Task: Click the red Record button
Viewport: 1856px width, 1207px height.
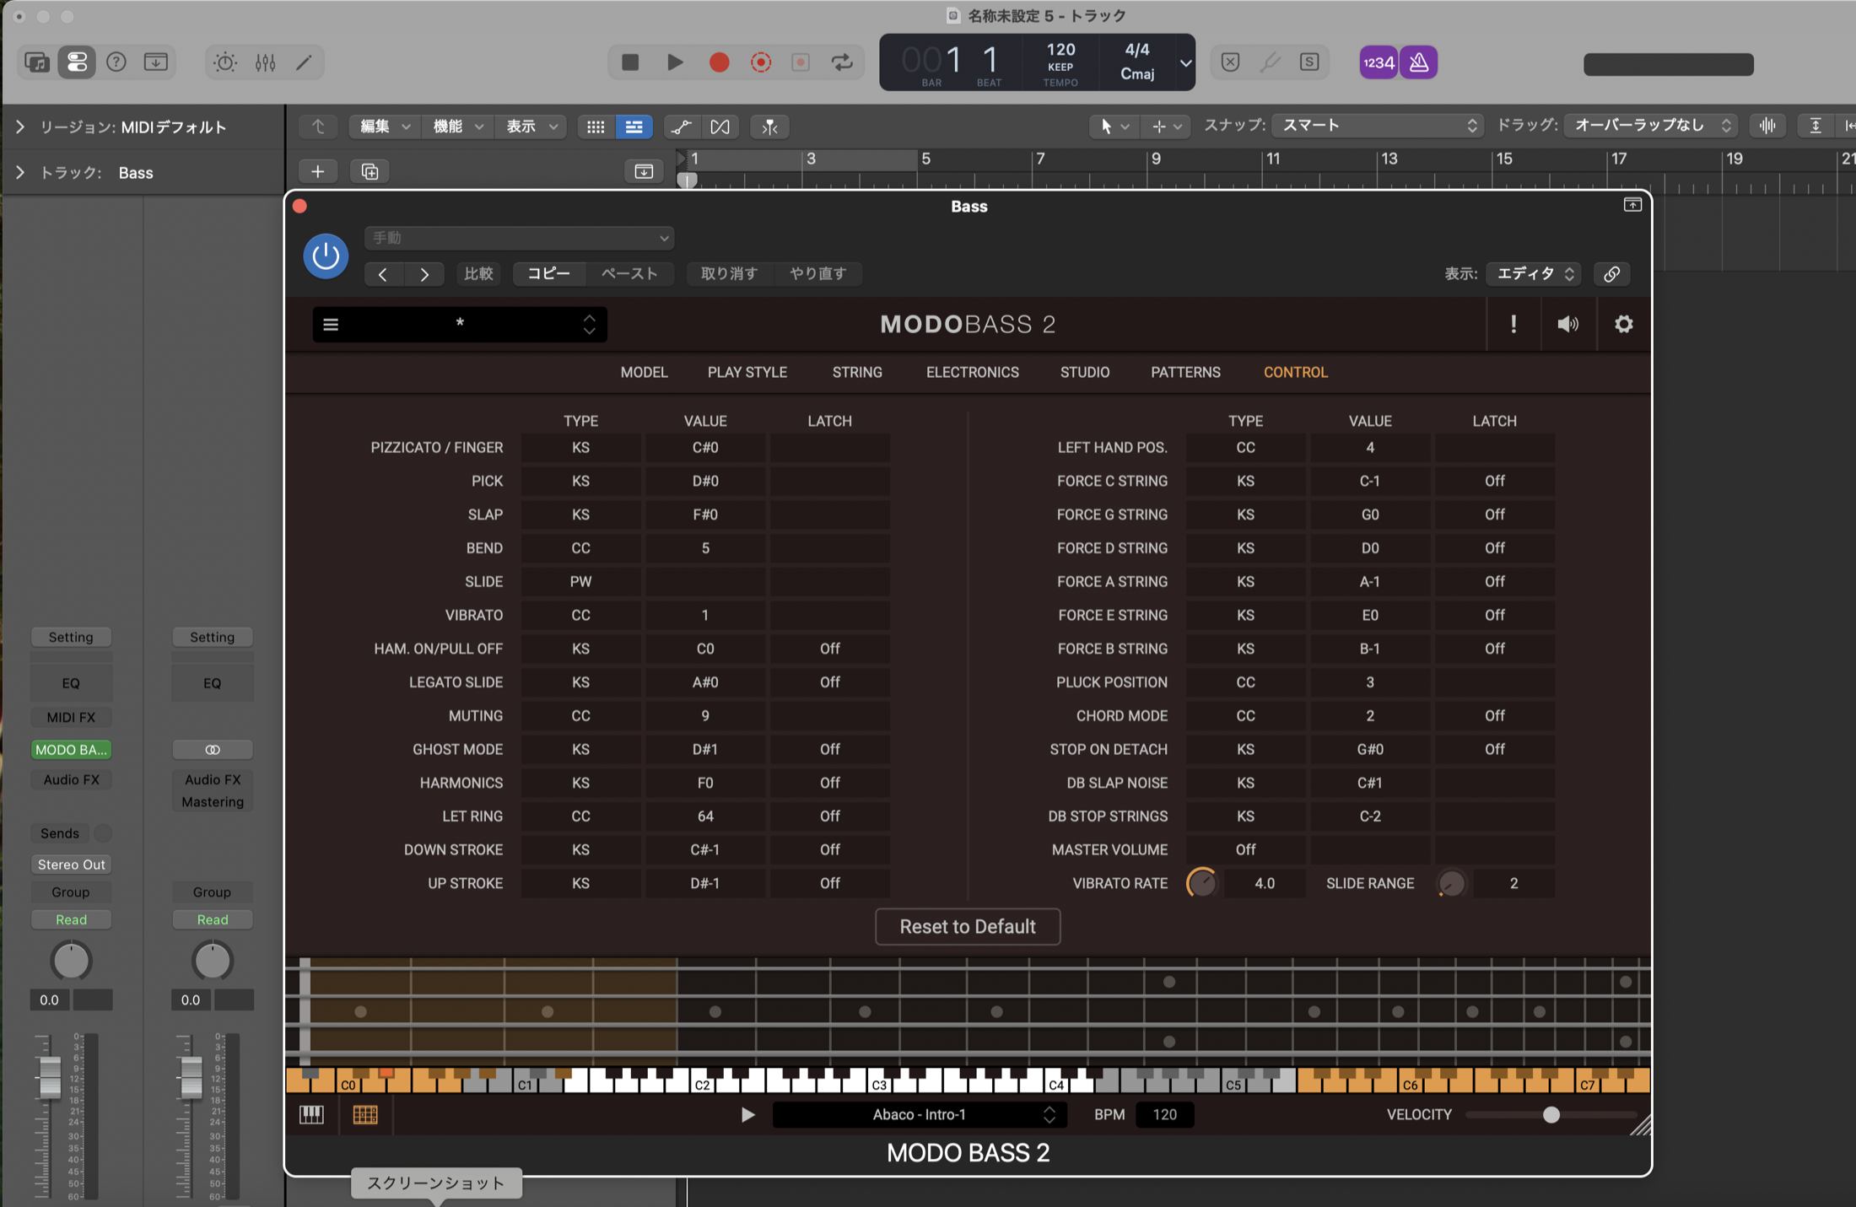Action: (719, 62)
